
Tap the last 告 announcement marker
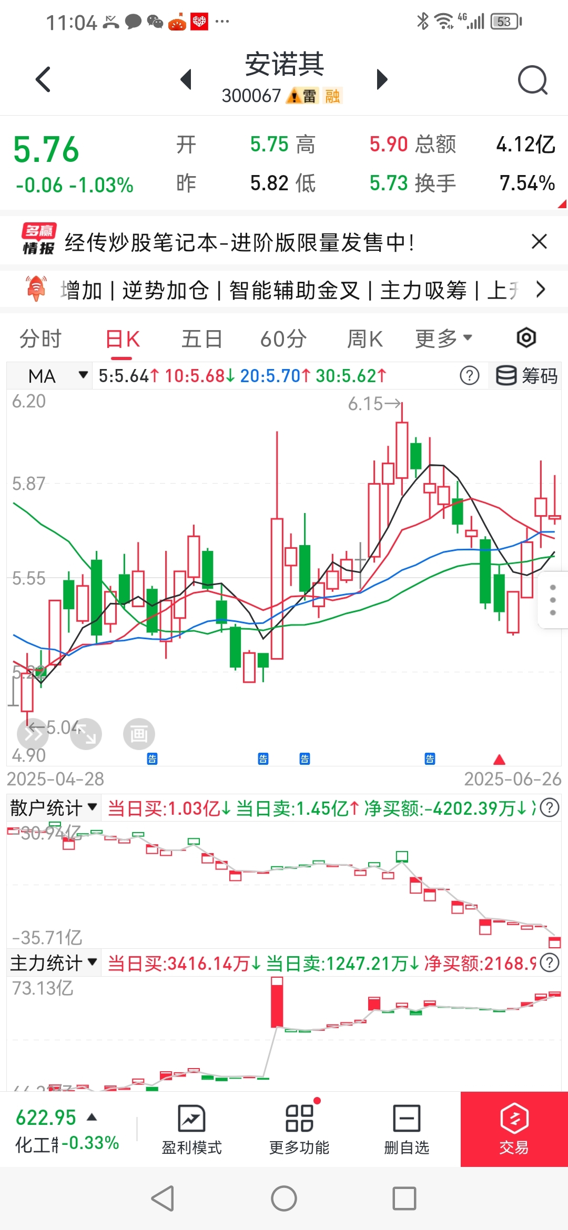pos(430,758)
